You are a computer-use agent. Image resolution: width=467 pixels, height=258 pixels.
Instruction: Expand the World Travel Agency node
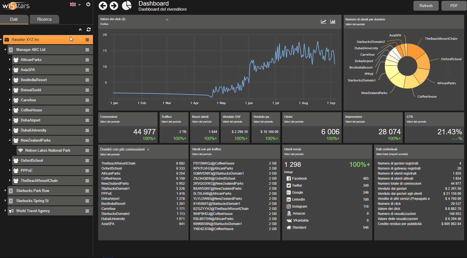5,210
